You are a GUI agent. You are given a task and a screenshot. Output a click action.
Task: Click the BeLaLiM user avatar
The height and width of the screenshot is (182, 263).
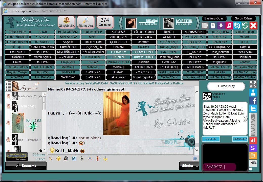coord(18,123)
